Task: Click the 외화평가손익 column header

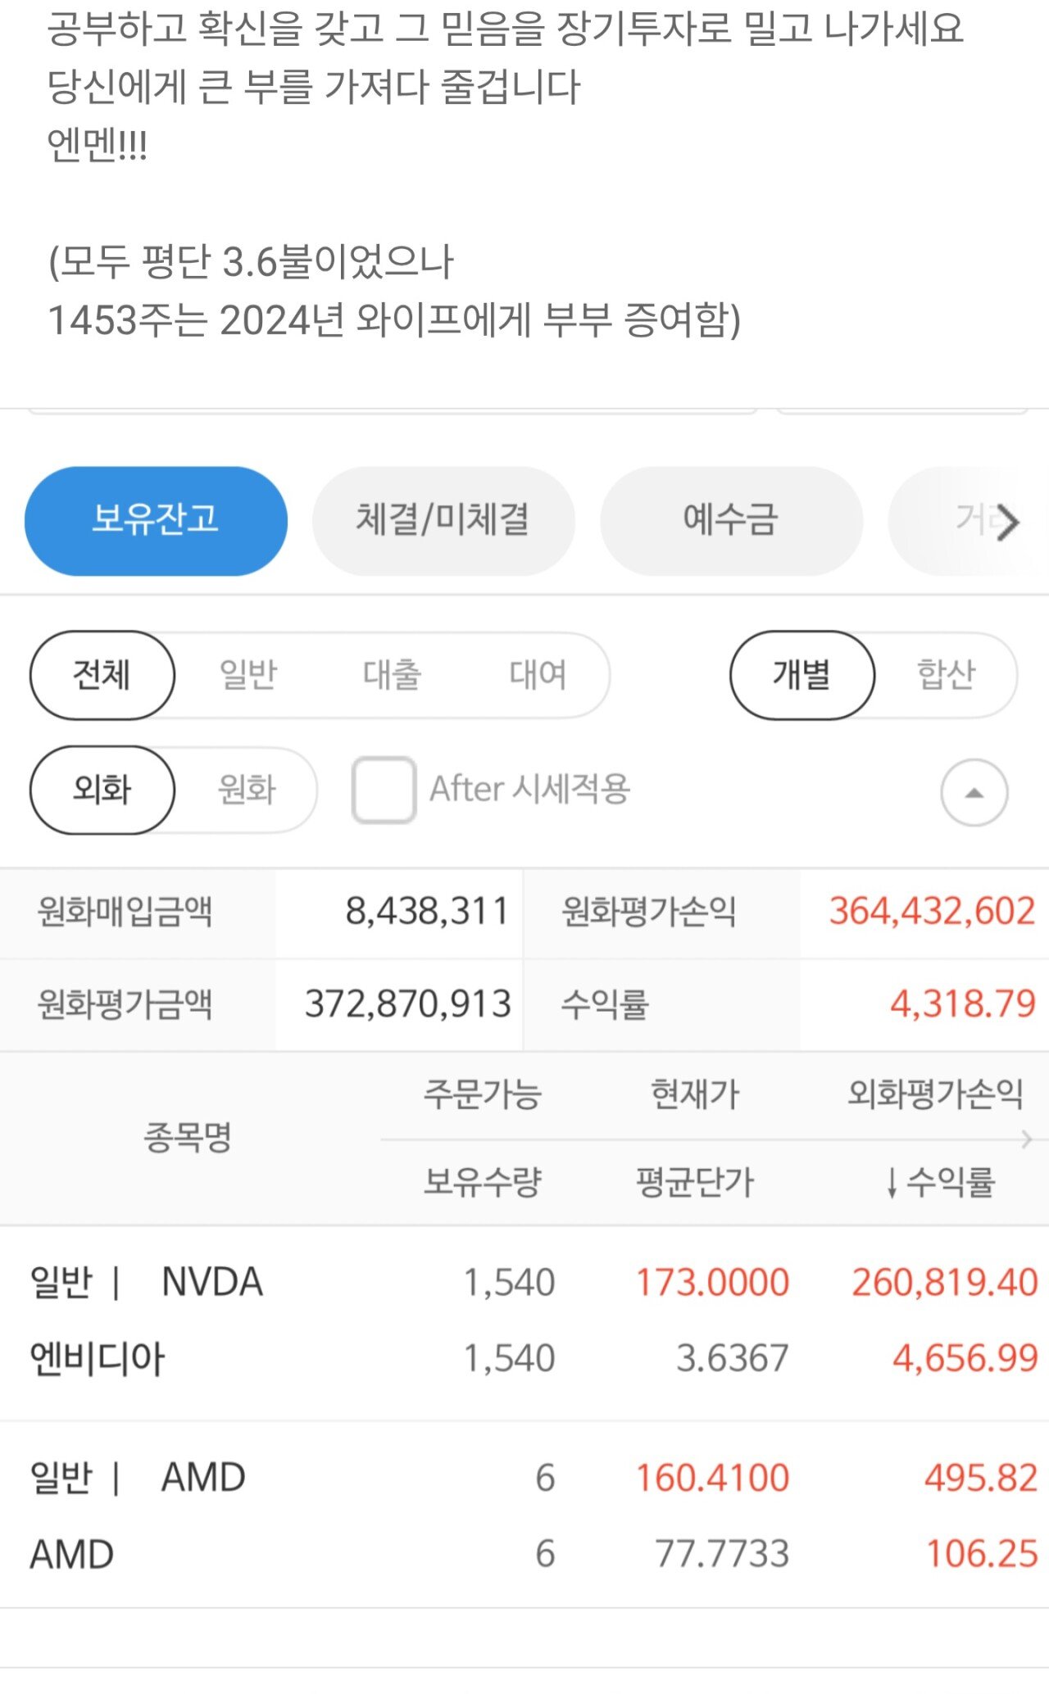Action: (x=934, y=1094)
